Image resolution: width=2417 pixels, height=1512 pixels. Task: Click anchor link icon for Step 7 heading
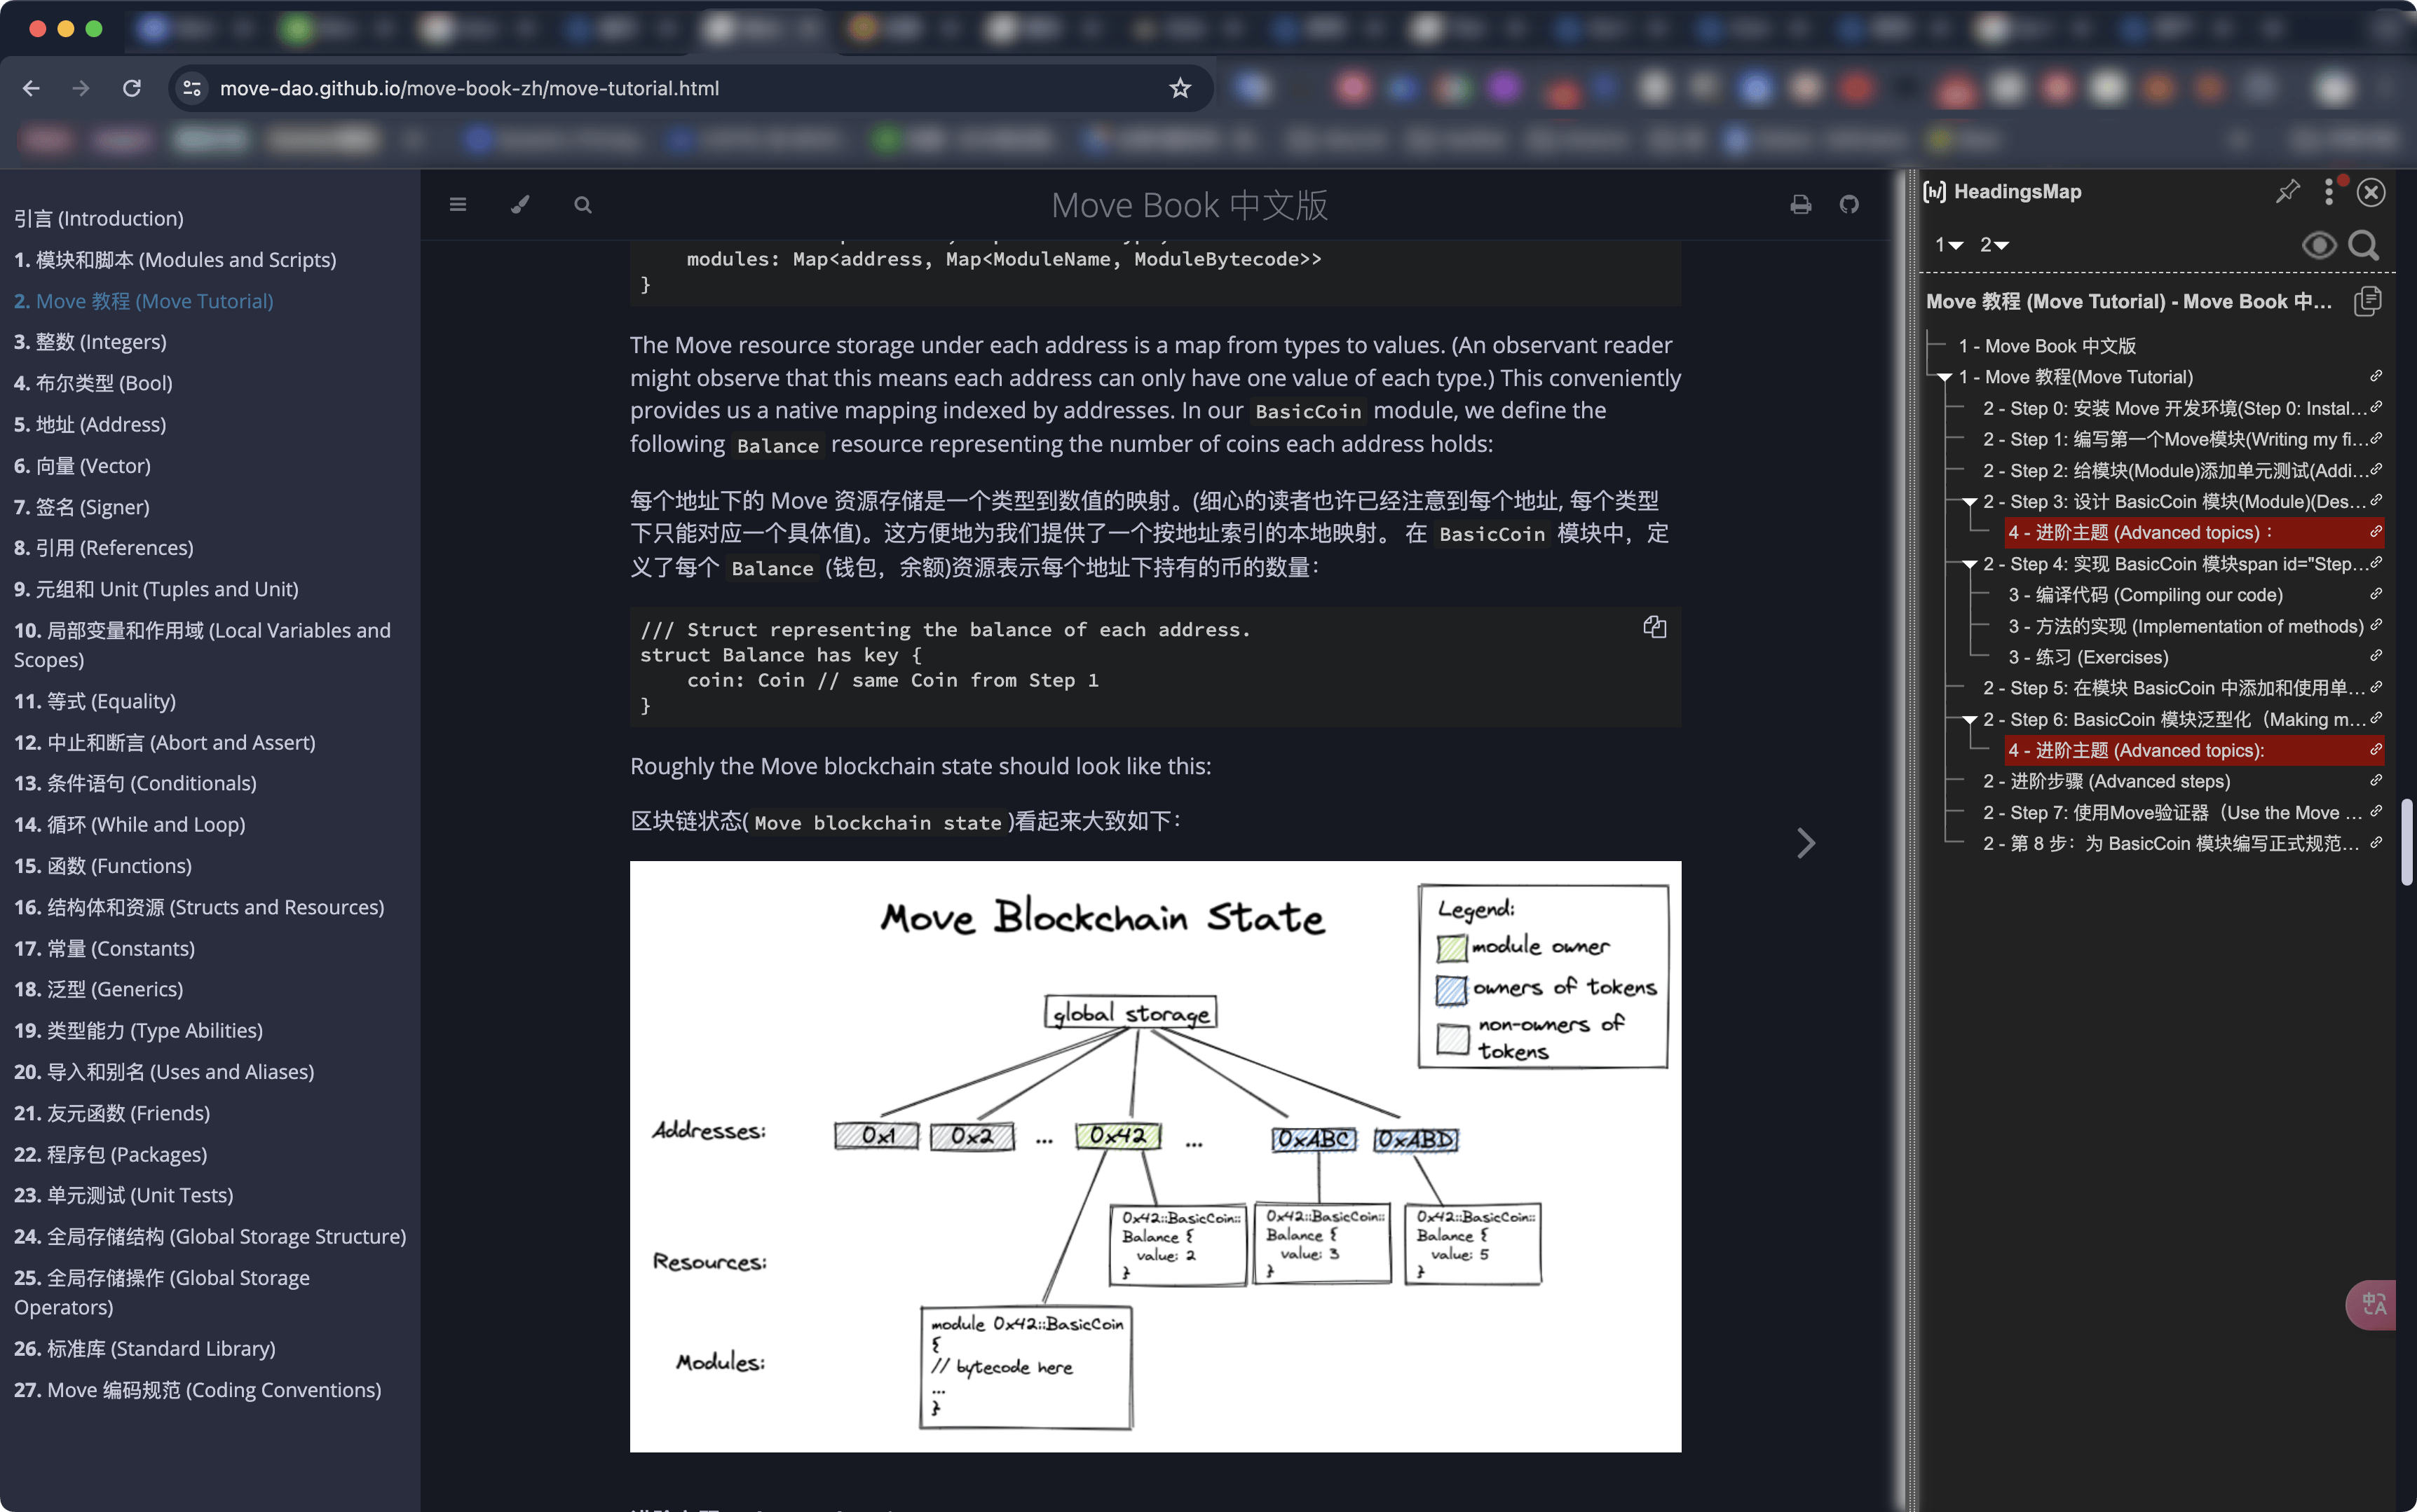(x=2376, y=811)
